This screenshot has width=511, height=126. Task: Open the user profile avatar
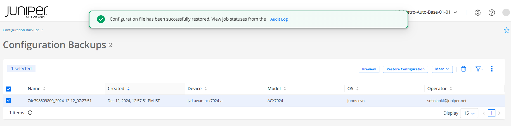(506, 13)
